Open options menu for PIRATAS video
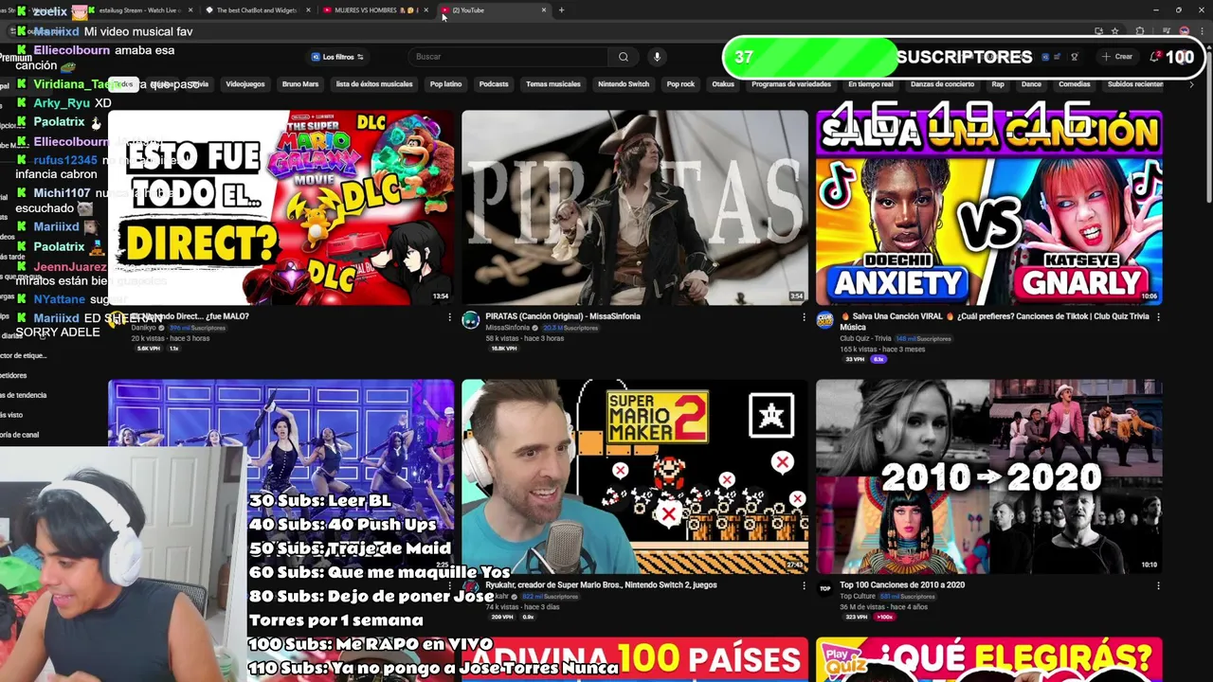1213x682 pixels. pyautogui.click(x=804, y=317)
